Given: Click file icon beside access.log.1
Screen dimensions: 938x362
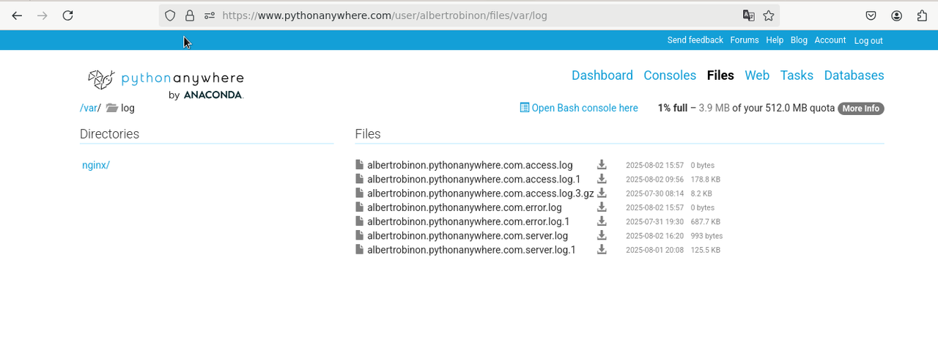Looking at the screenshot, I should pos(359,179).
